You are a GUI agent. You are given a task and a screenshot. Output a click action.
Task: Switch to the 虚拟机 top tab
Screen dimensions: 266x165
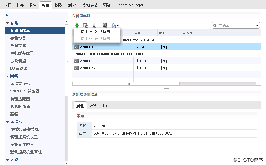(72, 5)
